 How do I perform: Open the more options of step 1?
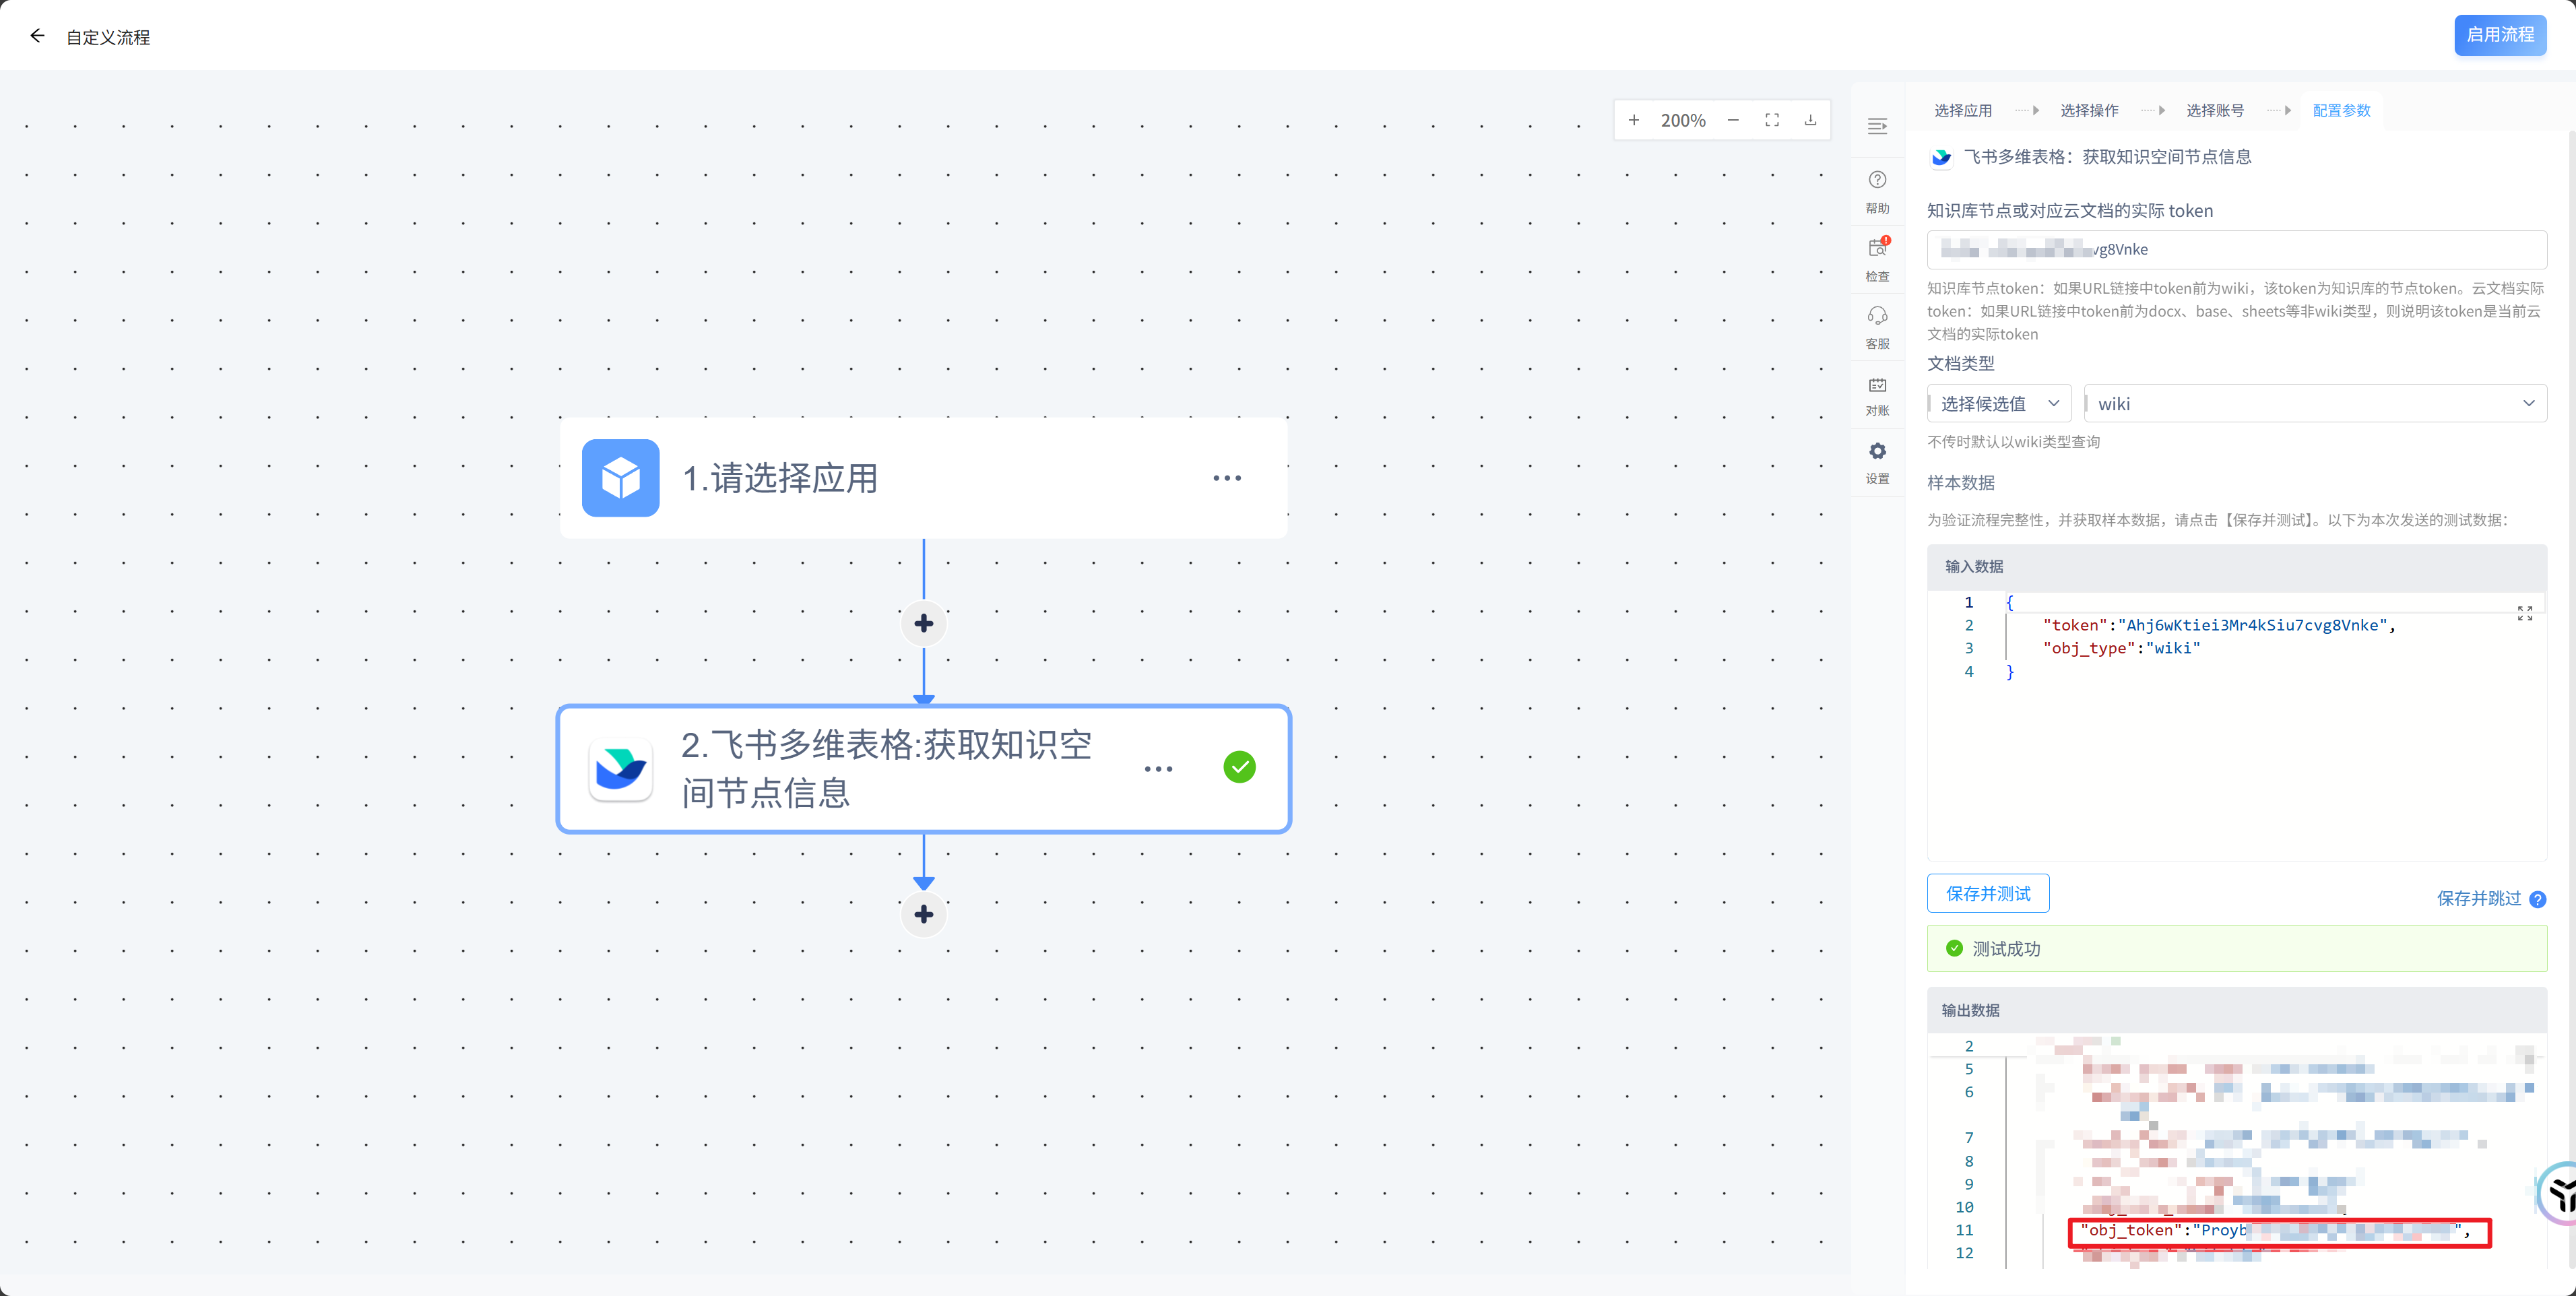(1227, 478)
